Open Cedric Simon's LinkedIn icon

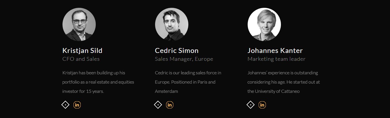(x=170, y=105)
